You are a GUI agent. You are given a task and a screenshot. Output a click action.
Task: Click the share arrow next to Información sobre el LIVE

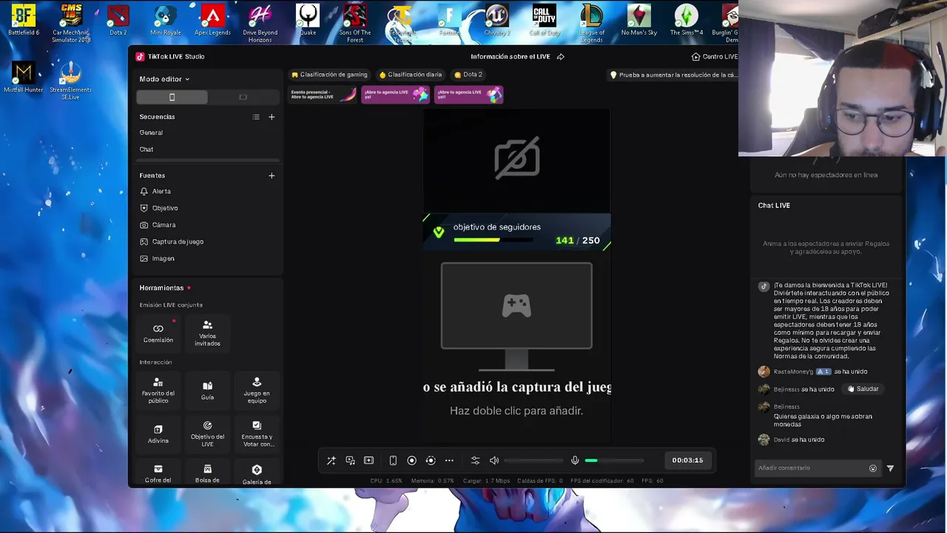coord(561,57)
